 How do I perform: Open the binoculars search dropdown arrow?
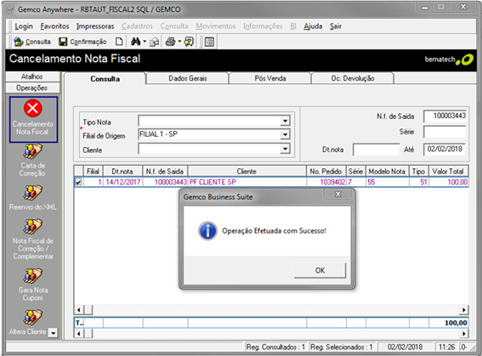(x=145, y=42)
